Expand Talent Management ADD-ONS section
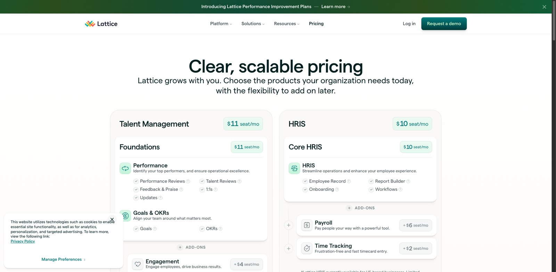This screenshot has height=272, width=556. pos(191,247)
